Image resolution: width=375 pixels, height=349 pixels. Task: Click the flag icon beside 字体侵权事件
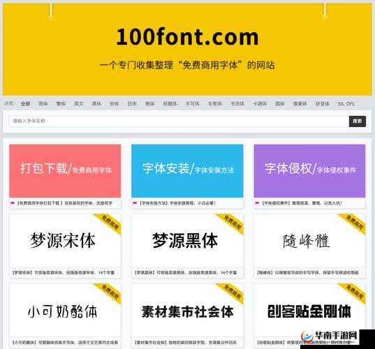coord(258,203)
